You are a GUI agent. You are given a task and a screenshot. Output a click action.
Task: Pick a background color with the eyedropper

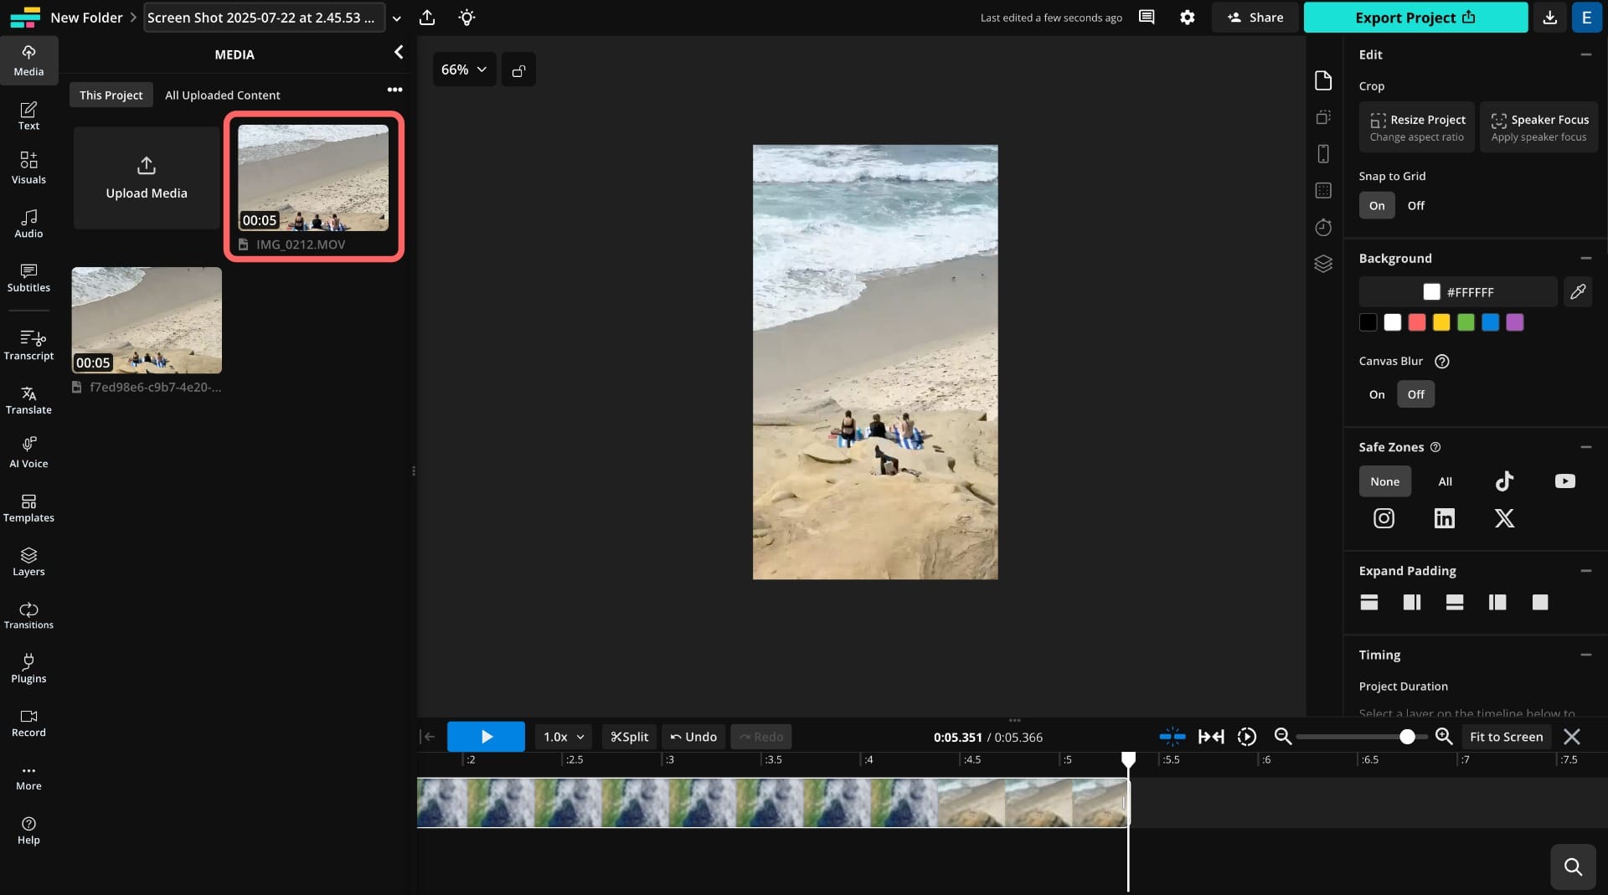(1578, 292)
